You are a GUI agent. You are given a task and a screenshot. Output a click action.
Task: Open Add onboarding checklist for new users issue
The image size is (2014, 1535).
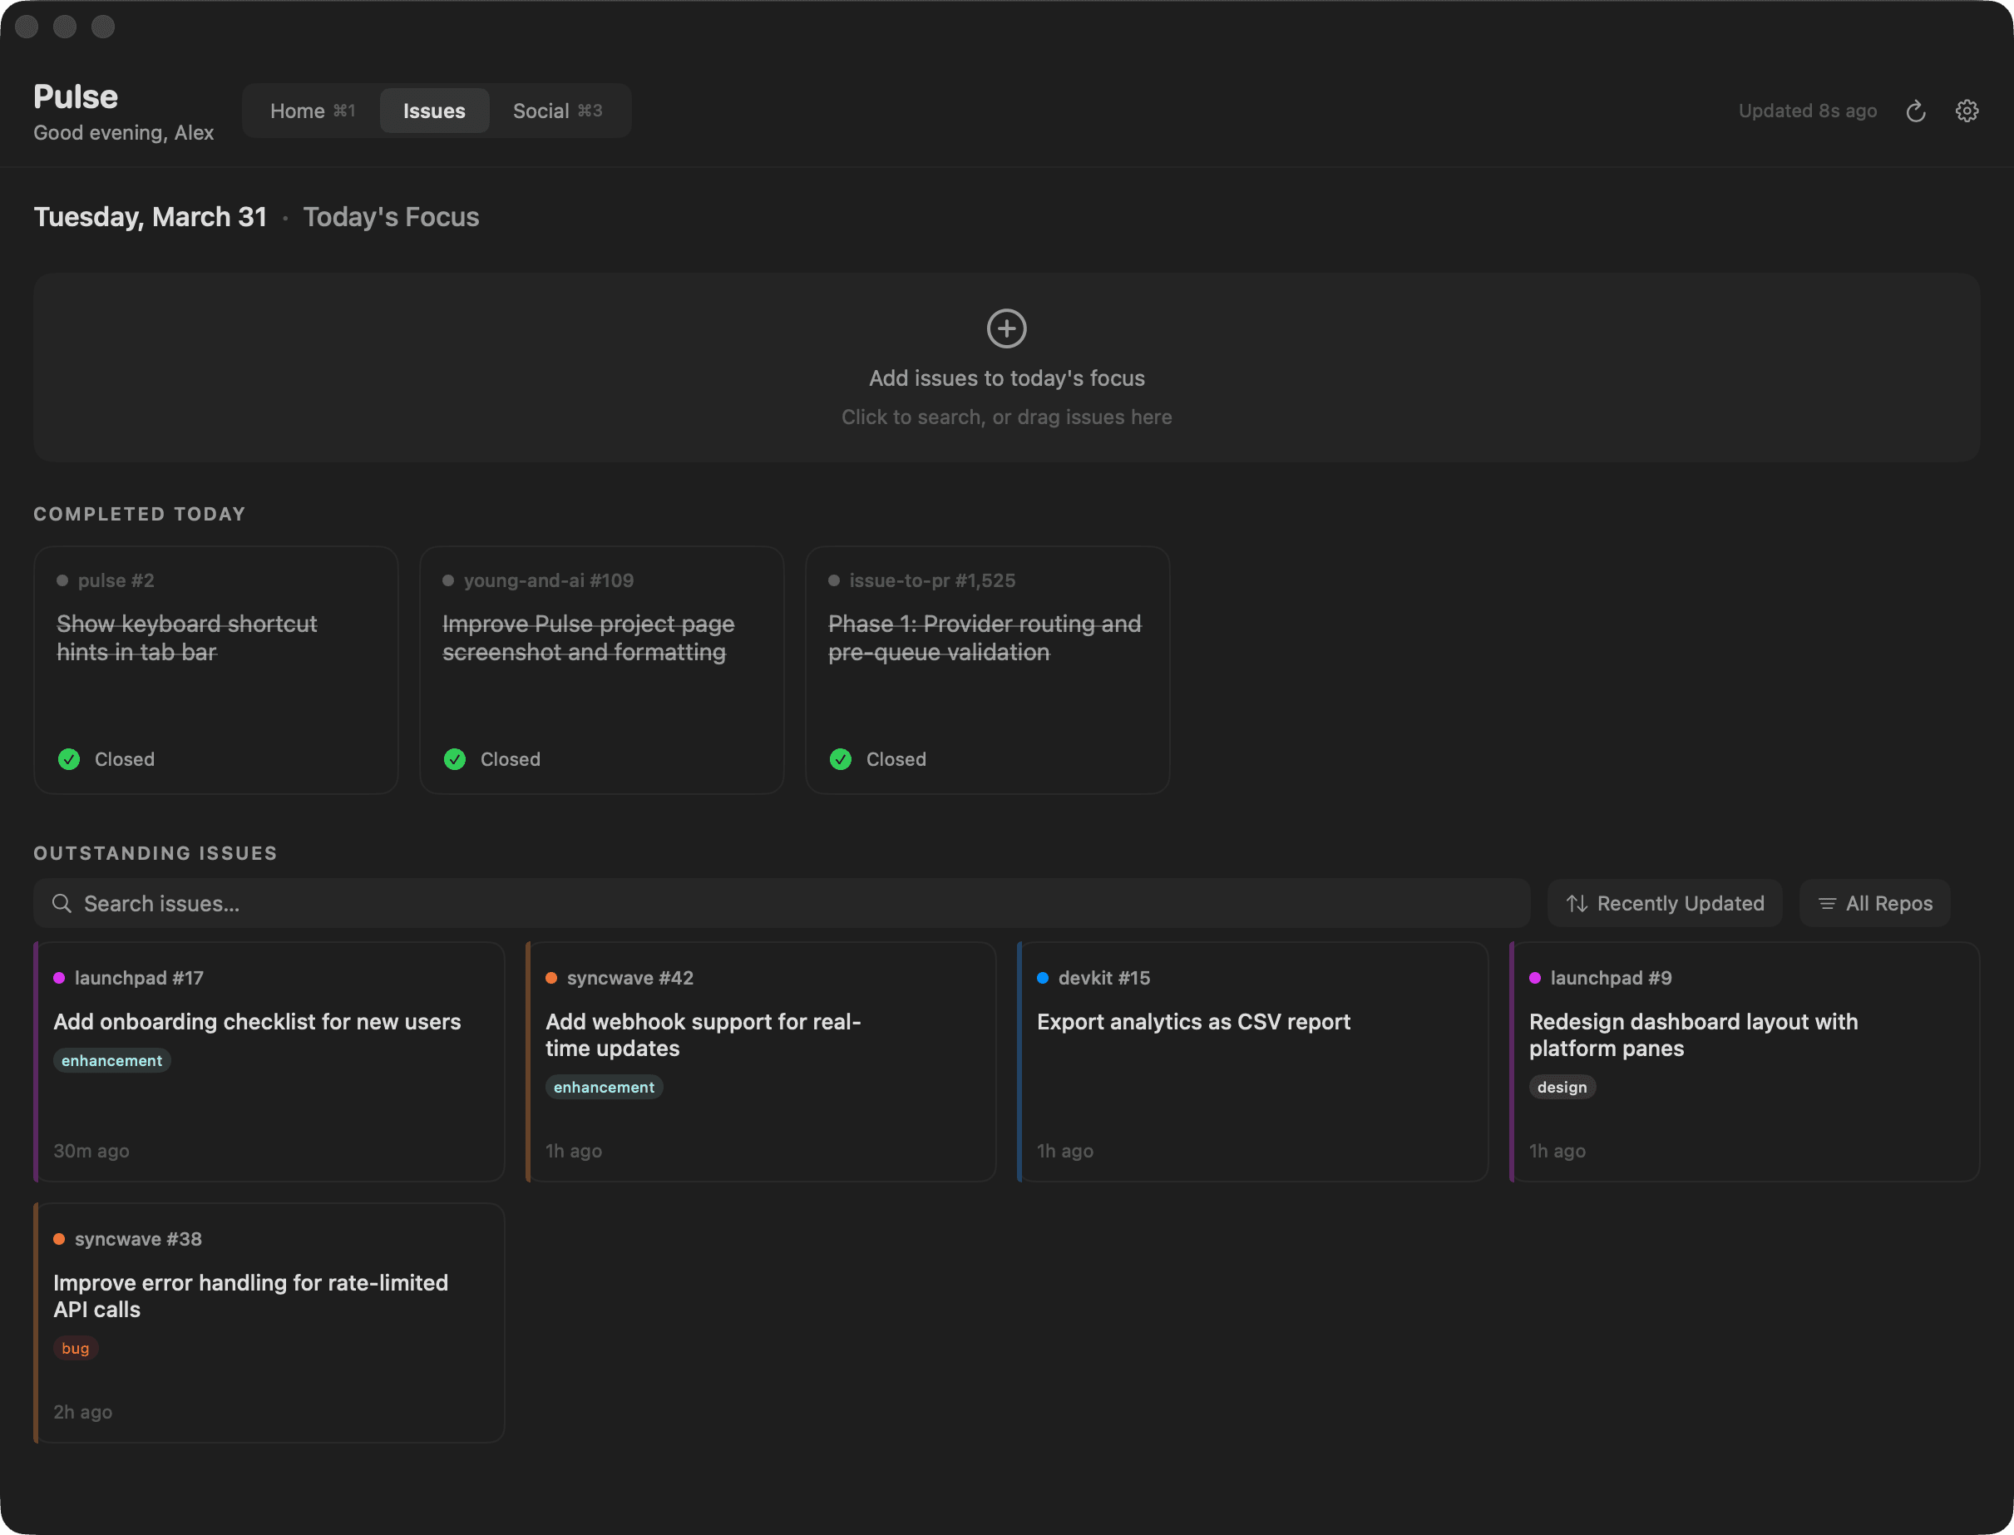pyautogui.click(x=269, y=1062)
